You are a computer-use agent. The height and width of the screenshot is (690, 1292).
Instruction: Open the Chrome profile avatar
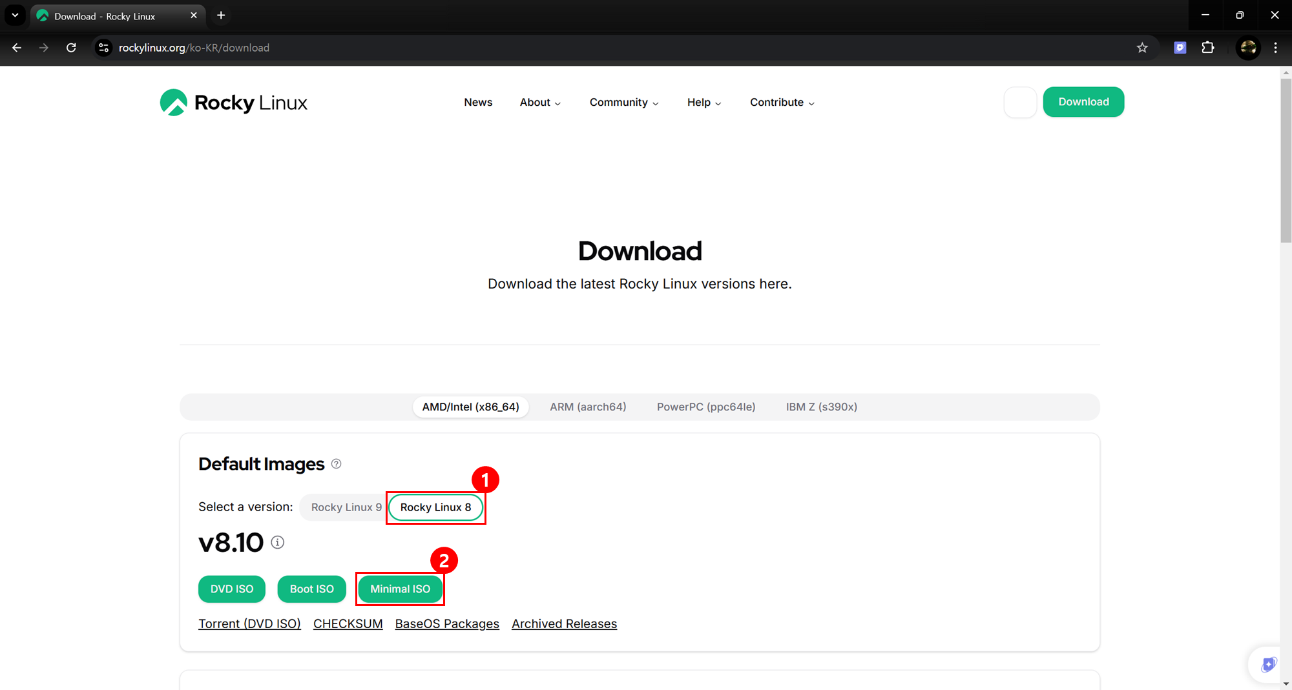[1248, 48]
